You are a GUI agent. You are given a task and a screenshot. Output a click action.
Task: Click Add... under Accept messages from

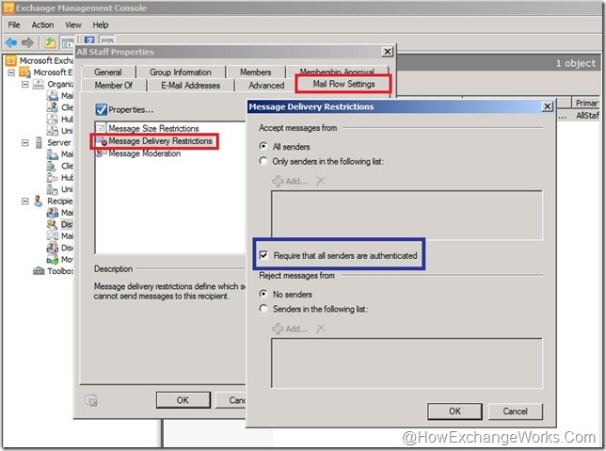coord(290,181)
